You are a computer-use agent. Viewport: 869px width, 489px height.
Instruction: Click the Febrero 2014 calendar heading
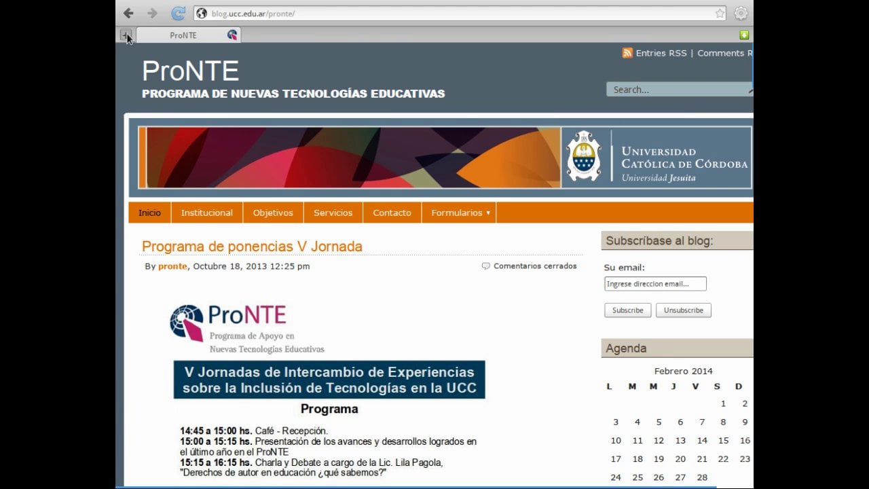[x=683, y=371]
